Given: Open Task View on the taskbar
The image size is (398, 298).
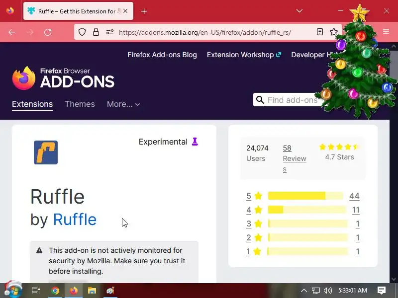Looking at the screenshot, I should pyautogui.click(x=36, y=291).
